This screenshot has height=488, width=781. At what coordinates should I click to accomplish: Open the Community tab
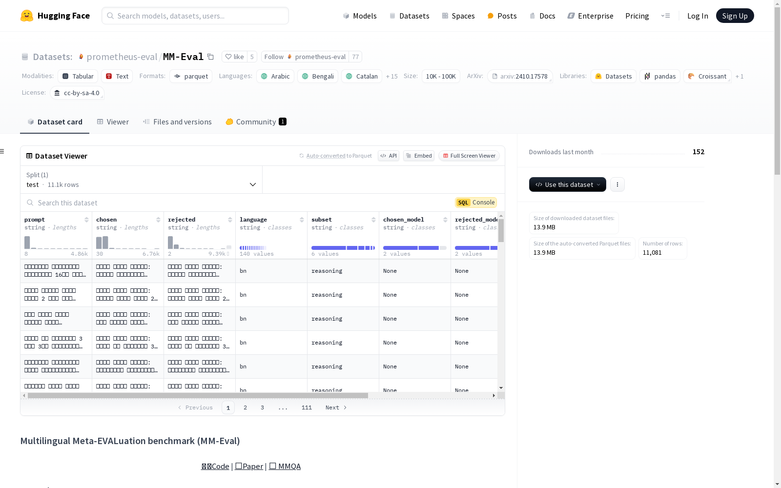coord(256,122)
